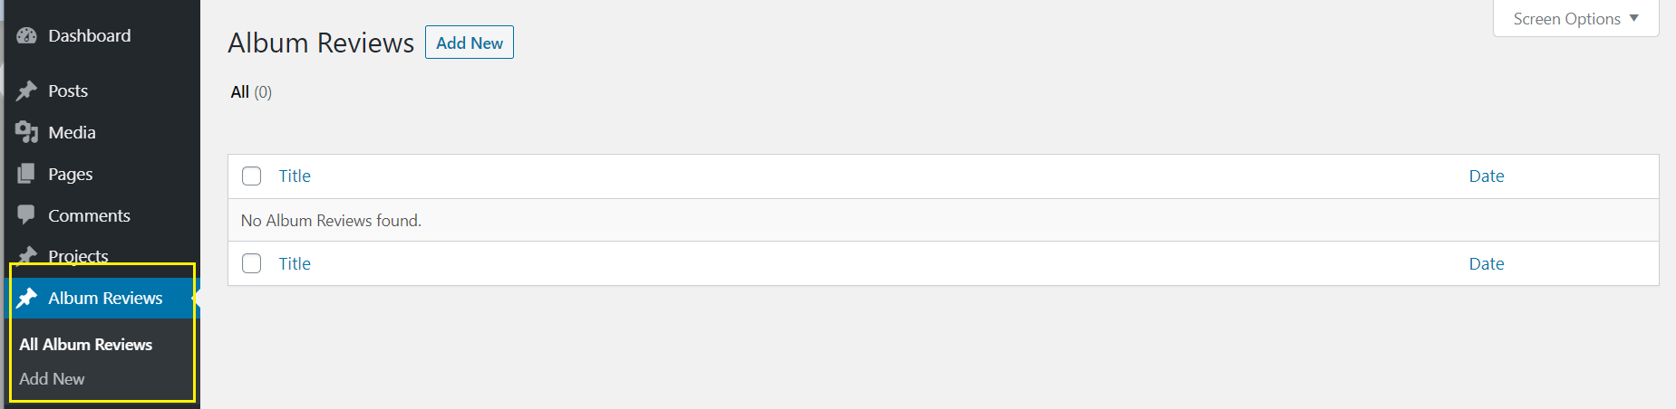Click the Add New button beside heading
This screenshot has width=1676, height=409.
click(469, 43)
